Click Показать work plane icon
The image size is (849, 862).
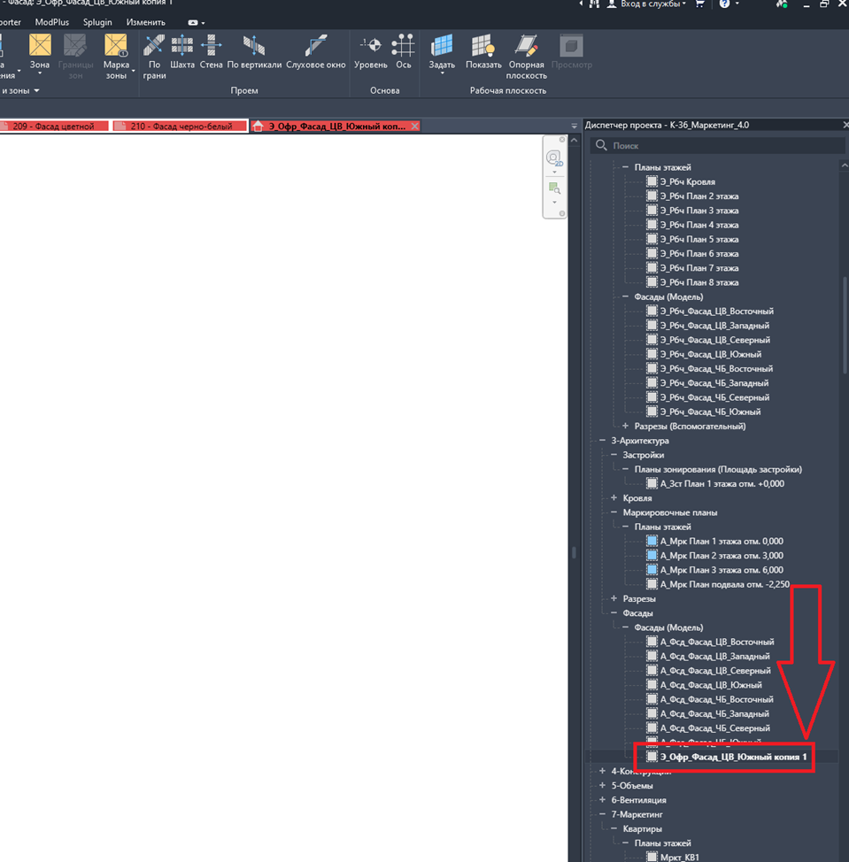pos(483,45)
